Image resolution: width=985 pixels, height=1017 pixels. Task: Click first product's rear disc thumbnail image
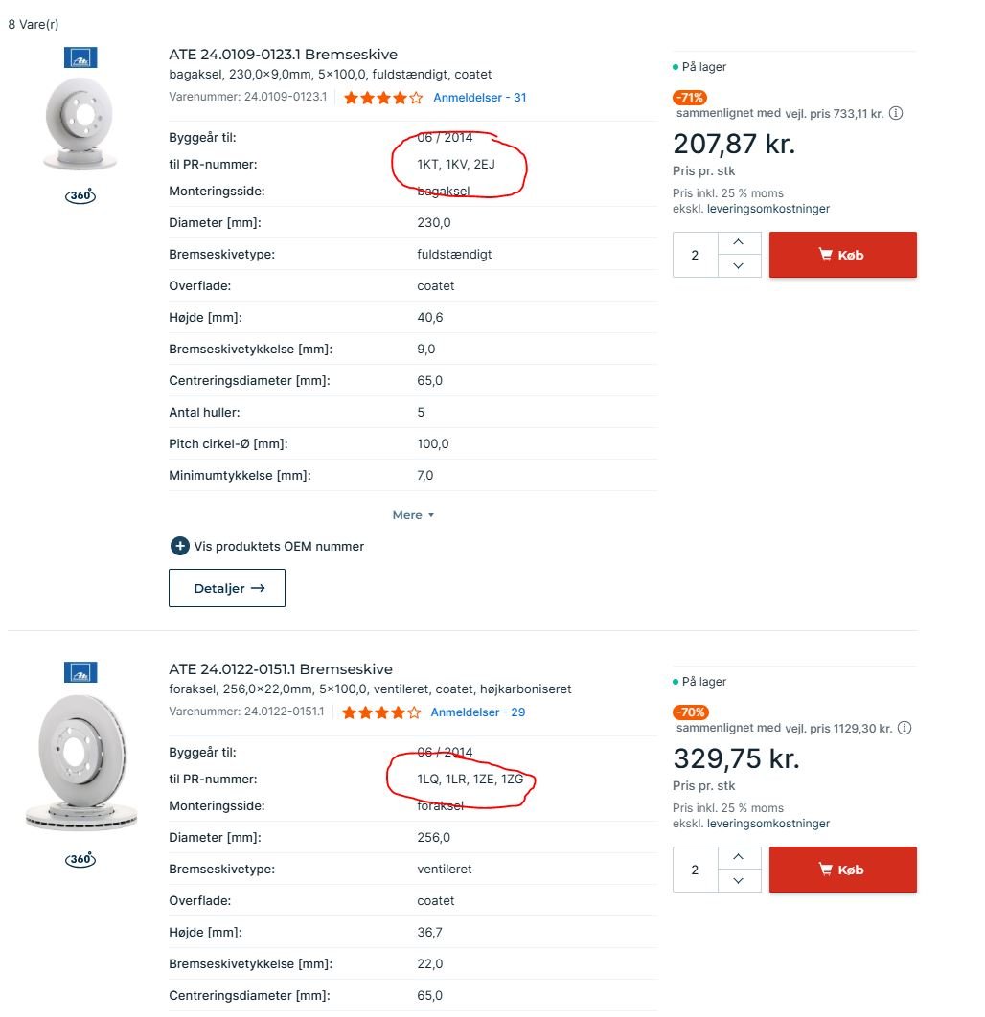click(80, 124)
